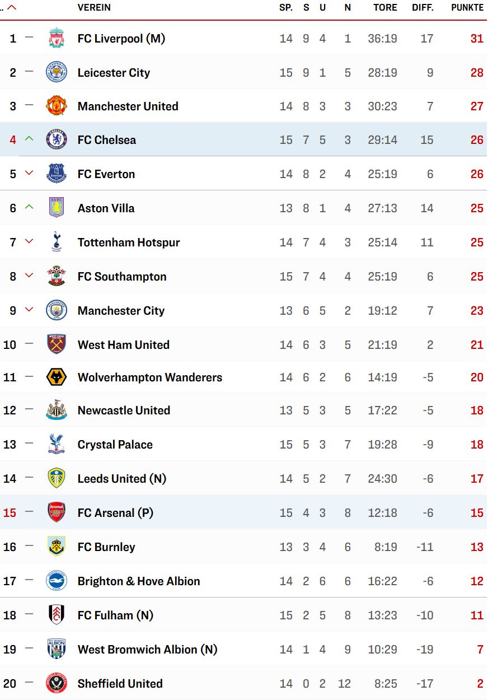
Task: Sort table by PUNKTE column header
Action: coord(467,8)
